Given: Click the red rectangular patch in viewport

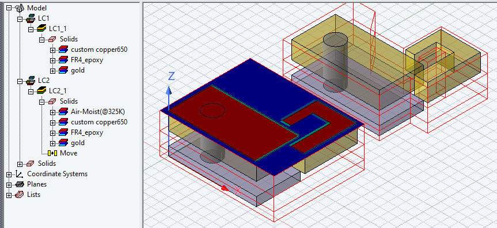Looking at the screenshot, I should pyautogui.click(x=234, y=122).
